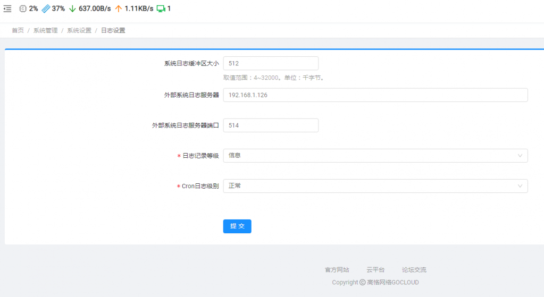Viewport: 544px width, 297px height.
Task: Click the 外部系统日志服务器 address field
Action: 375,95
